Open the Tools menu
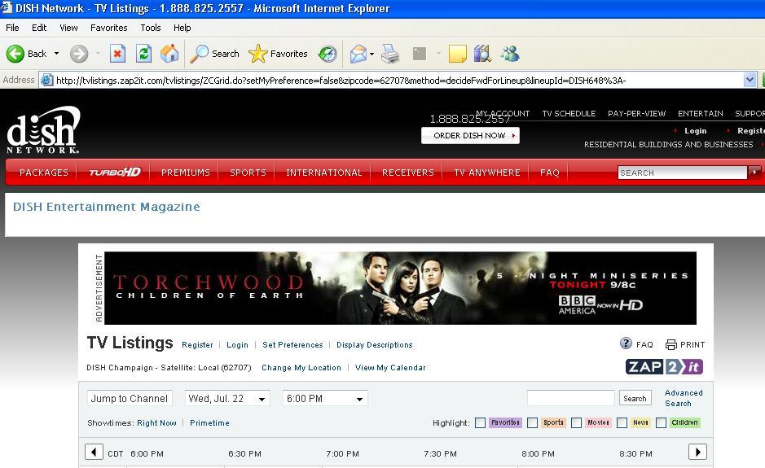The image size is (765, 468). click(151, 28)
